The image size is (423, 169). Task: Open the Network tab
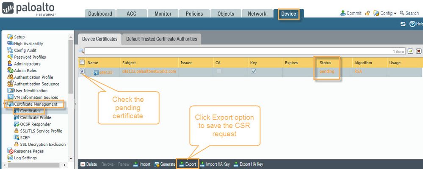point(257,14)
